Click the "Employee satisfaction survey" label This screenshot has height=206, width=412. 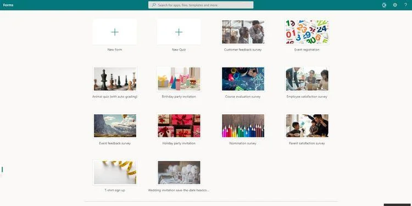click(307, 97)
